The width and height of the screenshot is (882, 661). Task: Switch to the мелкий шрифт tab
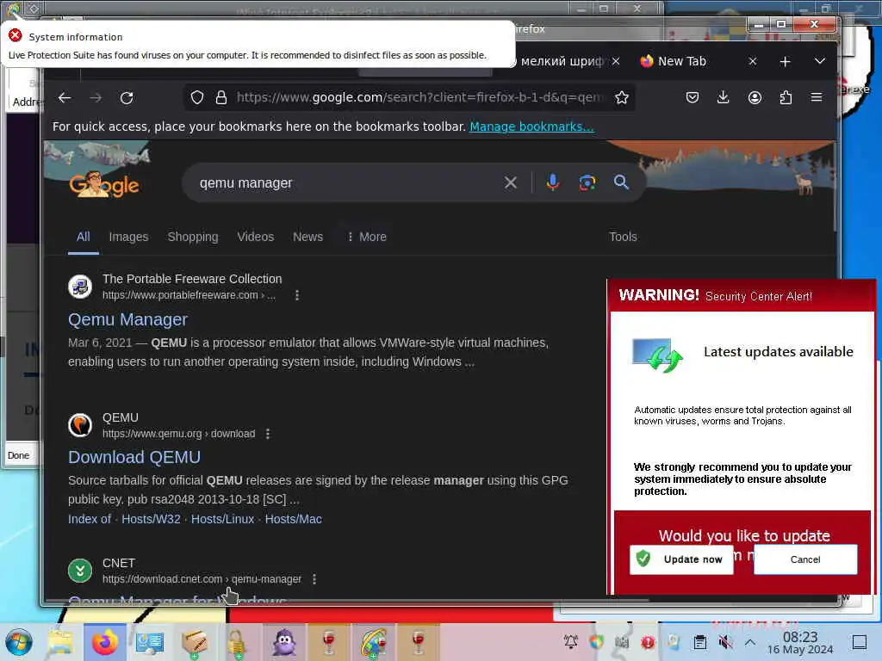click(562, 61)
